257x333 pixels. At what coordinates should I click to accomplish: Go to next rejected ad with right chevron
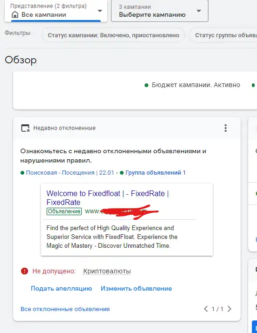click(229, 309)
